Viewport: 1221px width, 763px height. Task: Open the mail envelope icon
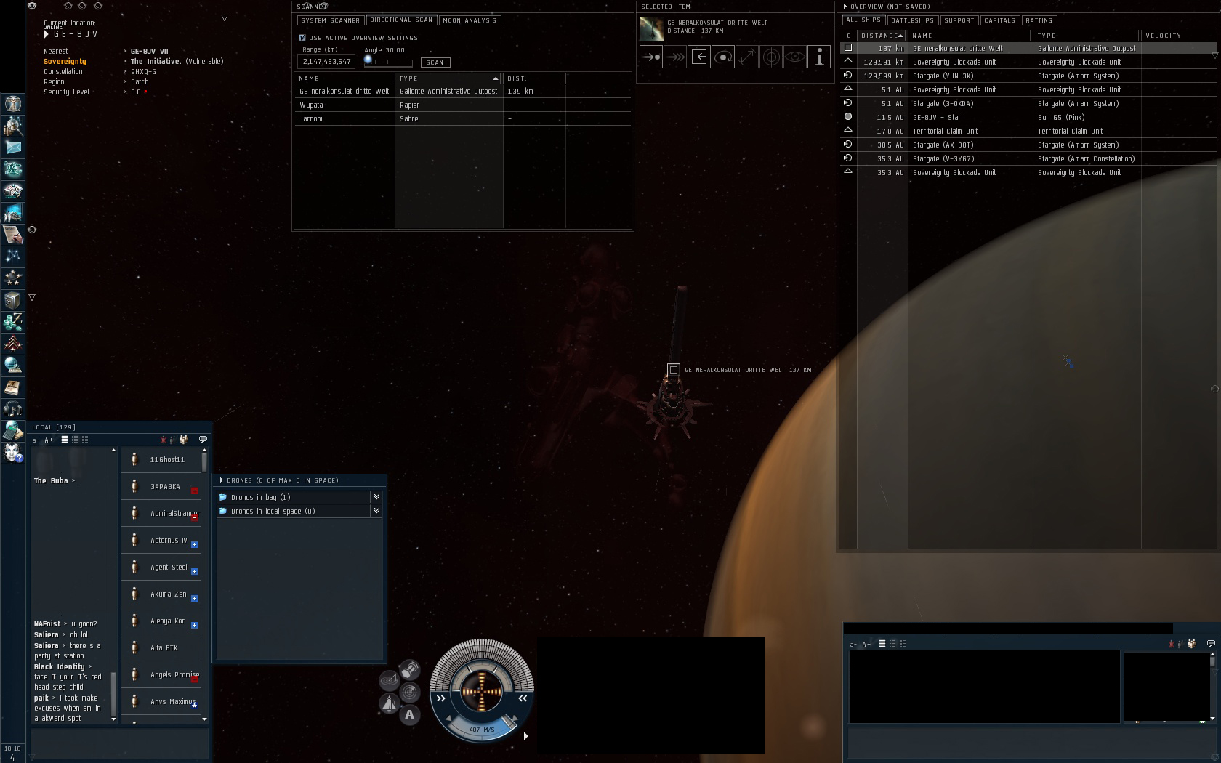click(x=12, y=148)
